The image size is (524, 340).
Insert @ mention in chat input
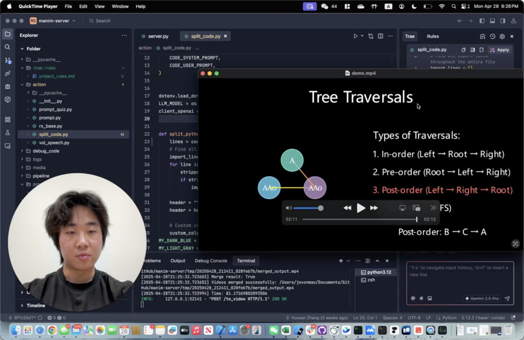(x=413, y=298)
